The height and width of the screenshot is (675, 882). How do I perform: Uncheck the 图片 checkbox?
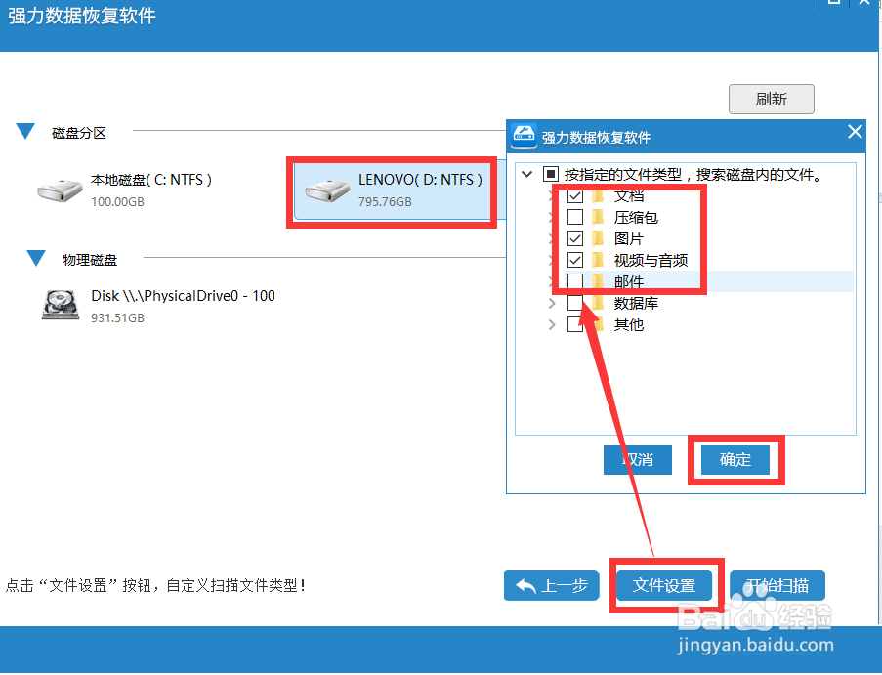point(575,238)
